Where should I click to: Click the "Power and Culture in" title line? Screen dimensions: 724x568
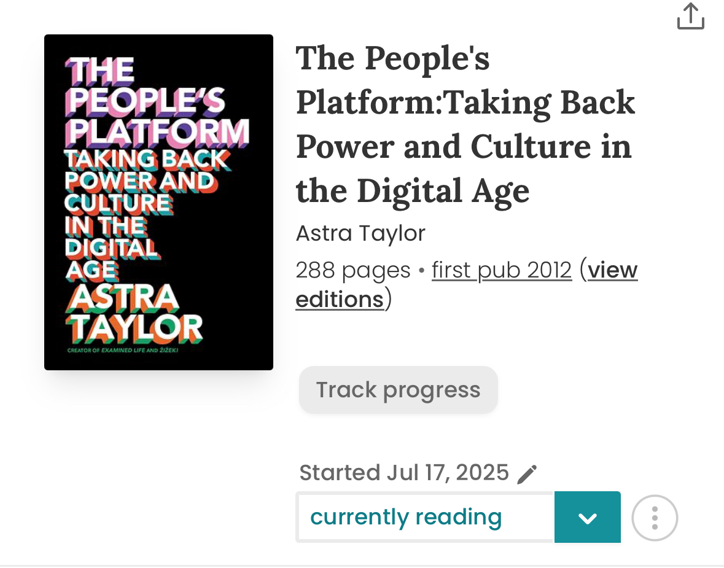[464, 147]
